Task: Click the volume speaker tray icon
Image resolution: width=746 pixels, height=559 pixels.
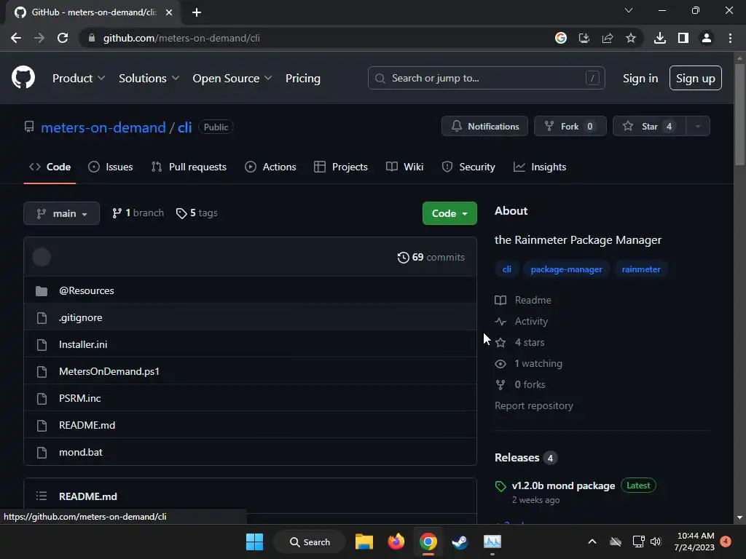Action: click(x=656, y=542)
